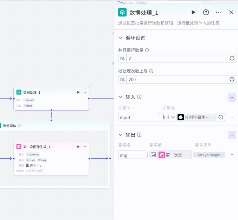Click the img tag on 数据处理_1 node
This screenshot has width=238, height=220.
(28, 106)
